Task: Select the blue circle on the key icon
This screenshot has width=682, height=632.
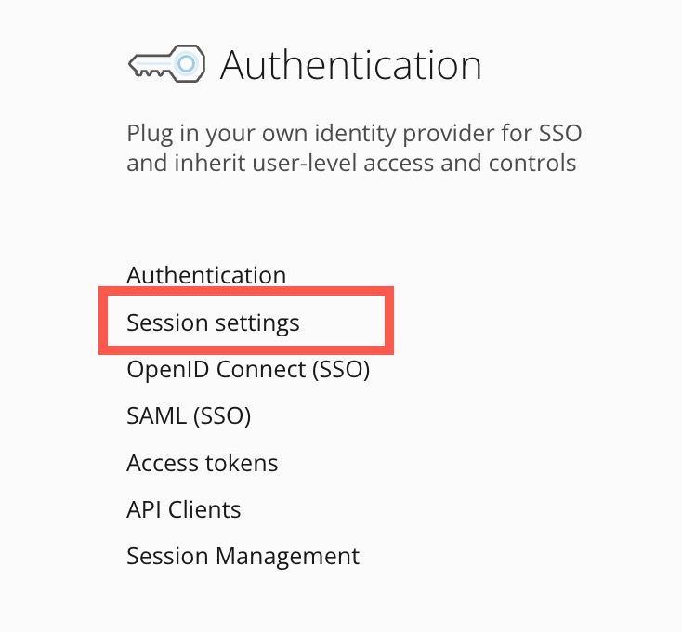Action: (187, 64)
